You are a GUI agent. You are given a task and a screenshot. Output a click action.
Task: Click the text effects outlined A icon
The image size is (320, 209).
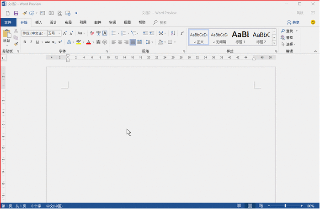69,42
